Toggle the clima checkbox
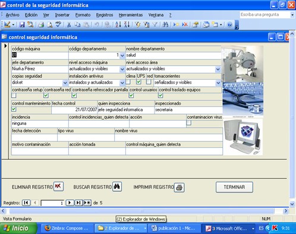 128,81
